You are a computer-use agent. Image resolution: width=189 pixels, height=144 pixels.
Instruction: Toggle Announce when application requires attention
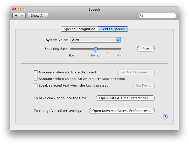coord(36,79)
